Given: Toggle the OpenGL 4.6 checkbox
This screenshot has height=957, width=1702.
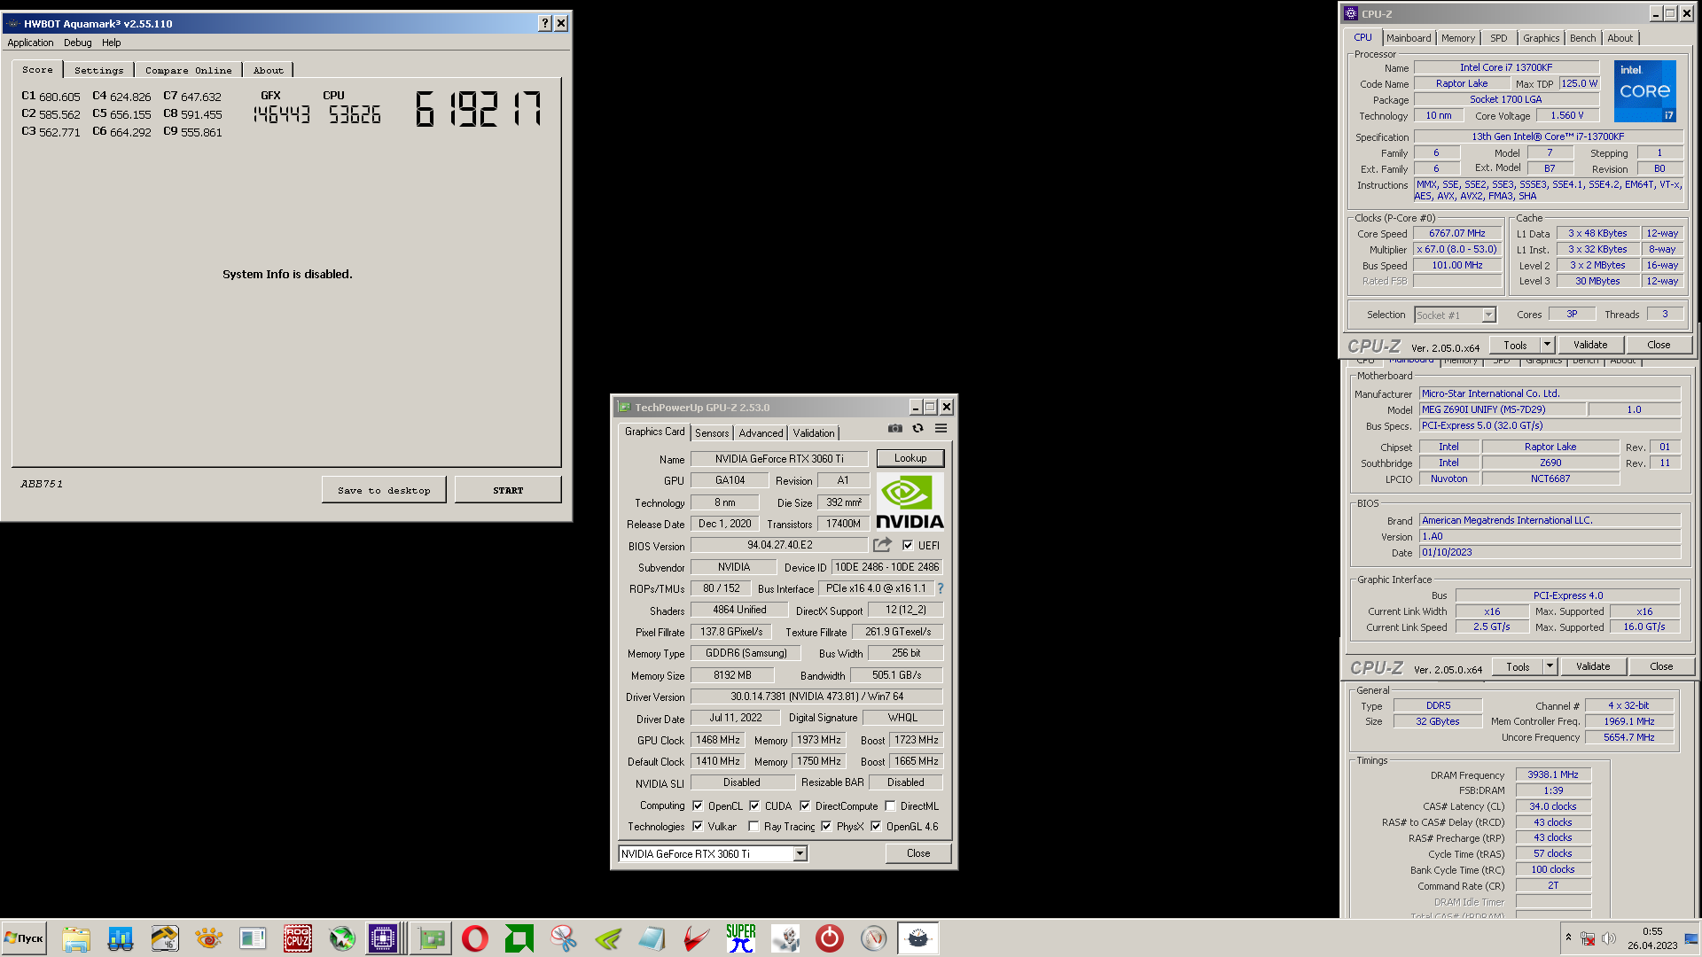Looking at the screenshot, I should [x=876, y=827].
